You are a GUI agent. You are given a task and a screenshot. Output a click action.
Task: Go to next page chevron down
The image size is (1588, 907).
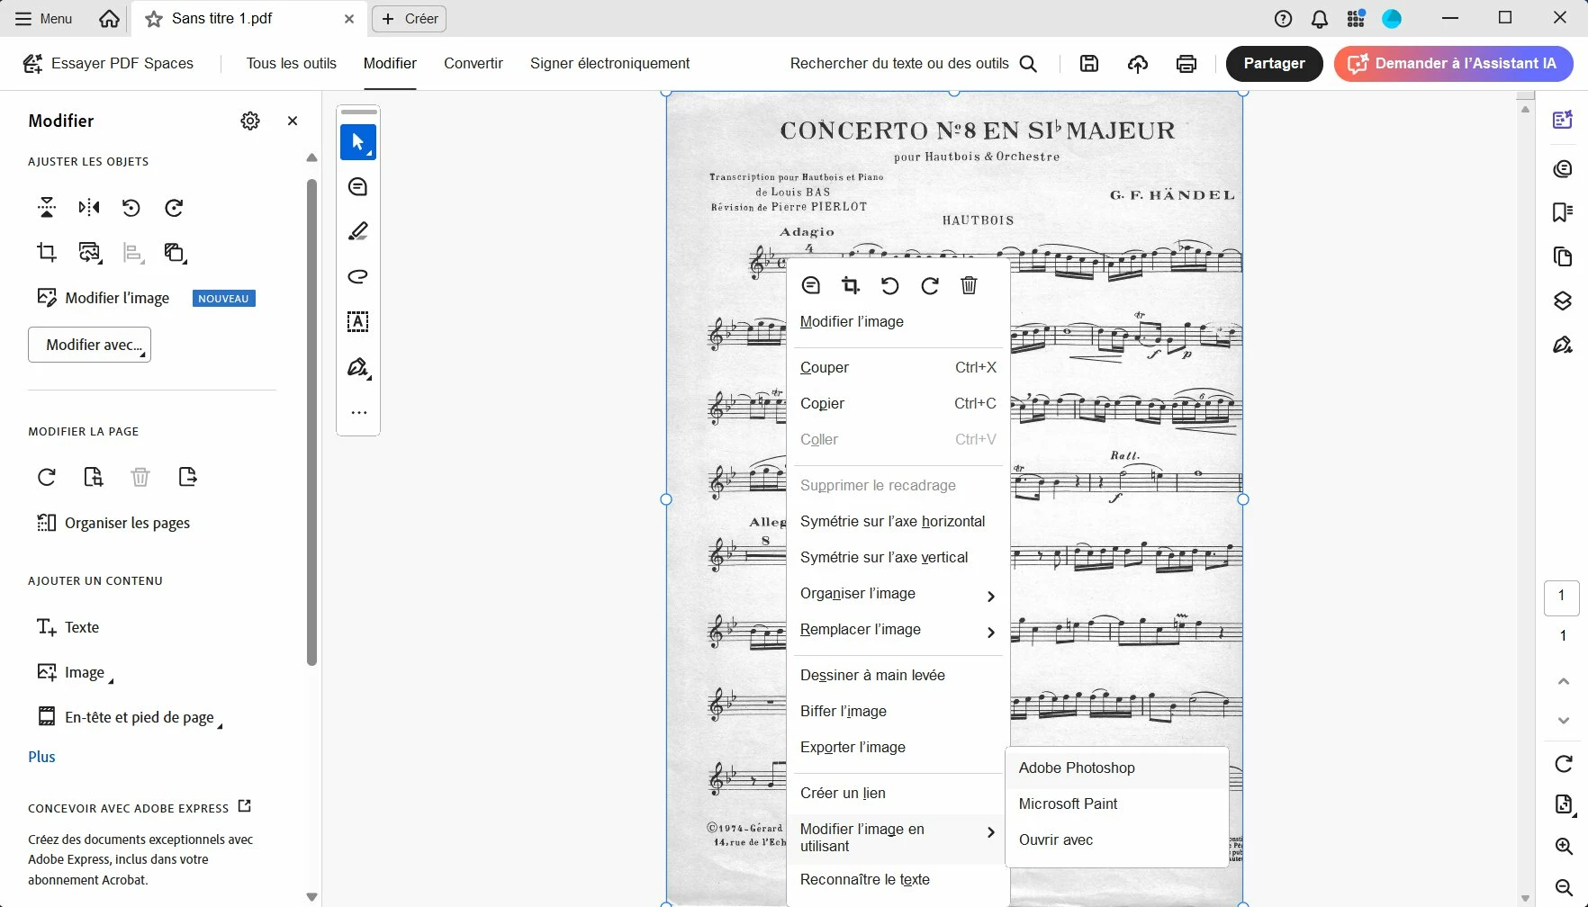tap(1564, 721)
